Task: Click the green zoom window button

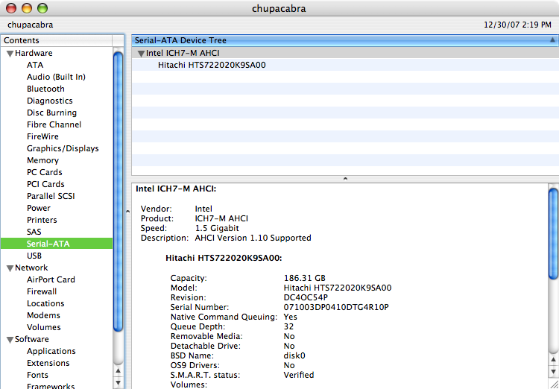Action: [42, 8]
